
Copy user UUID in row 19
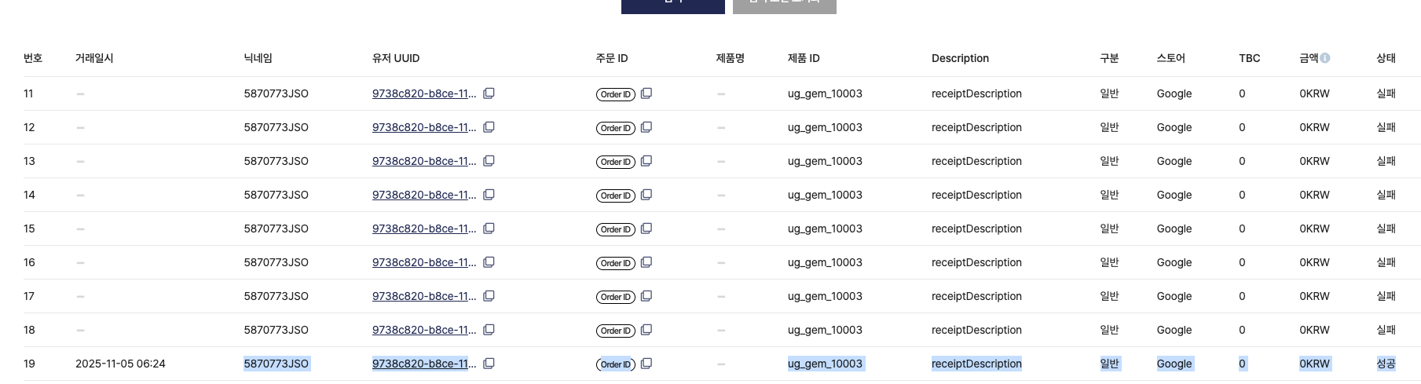tap(489, 364)
